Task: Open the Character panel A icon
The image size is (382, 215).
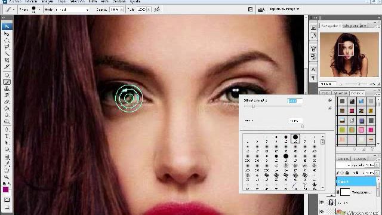Action: (x=313, y=69)
